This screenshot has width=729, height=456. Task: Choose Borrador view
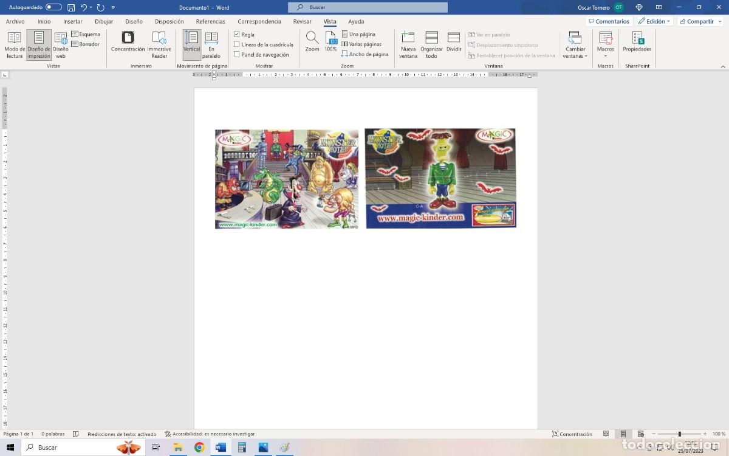point(86,44)
